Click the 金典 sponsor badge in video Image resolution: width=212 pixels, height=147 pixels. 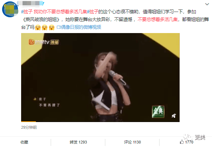tap(158, 111)
